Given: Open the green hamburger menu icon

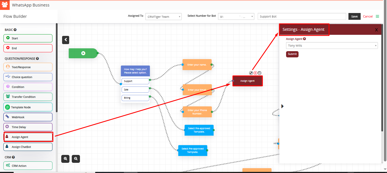Looking at the screenshot, I should (x=377, y=16).
